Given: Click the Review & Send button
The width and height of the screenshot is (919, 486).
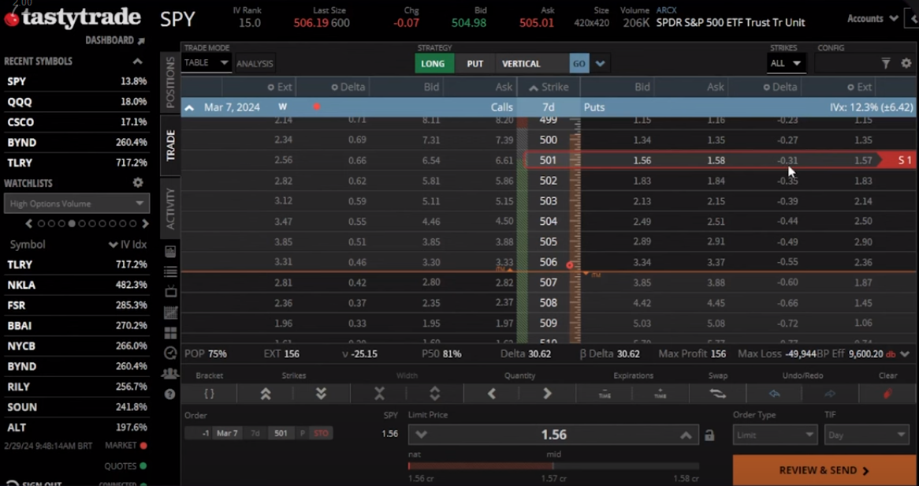Looking at the screenshot, I should coord(824,470).
